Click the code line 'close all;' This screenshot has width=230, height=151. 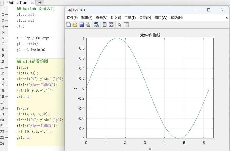pos(26,14)
